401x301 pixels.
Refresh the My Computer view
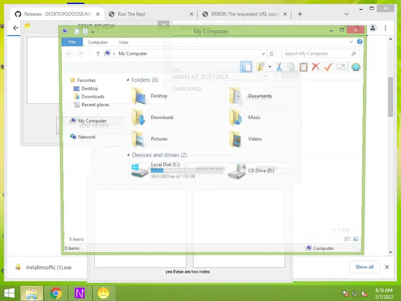(x=272, y=54)
